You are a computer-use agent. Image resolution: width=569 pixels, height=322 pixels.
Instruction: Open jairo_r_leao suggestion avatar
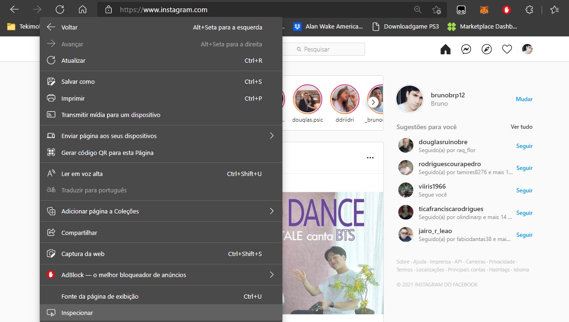tap(406, 234)
